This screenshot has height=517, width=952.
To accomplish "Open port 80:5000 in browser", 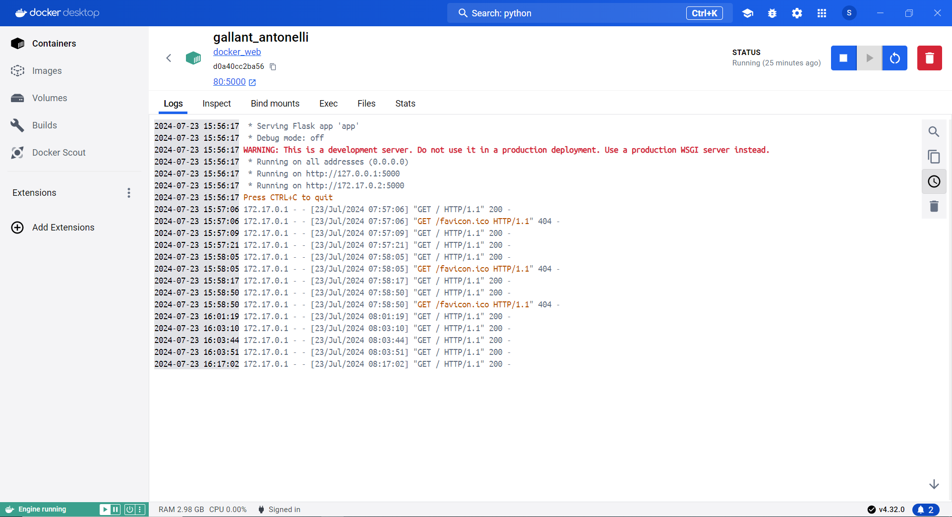I will tap(235, 82).
